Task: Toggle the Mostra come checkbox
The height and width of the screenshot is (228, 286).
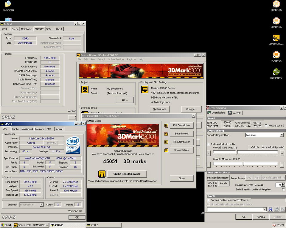Action: [x=266, y=126]
